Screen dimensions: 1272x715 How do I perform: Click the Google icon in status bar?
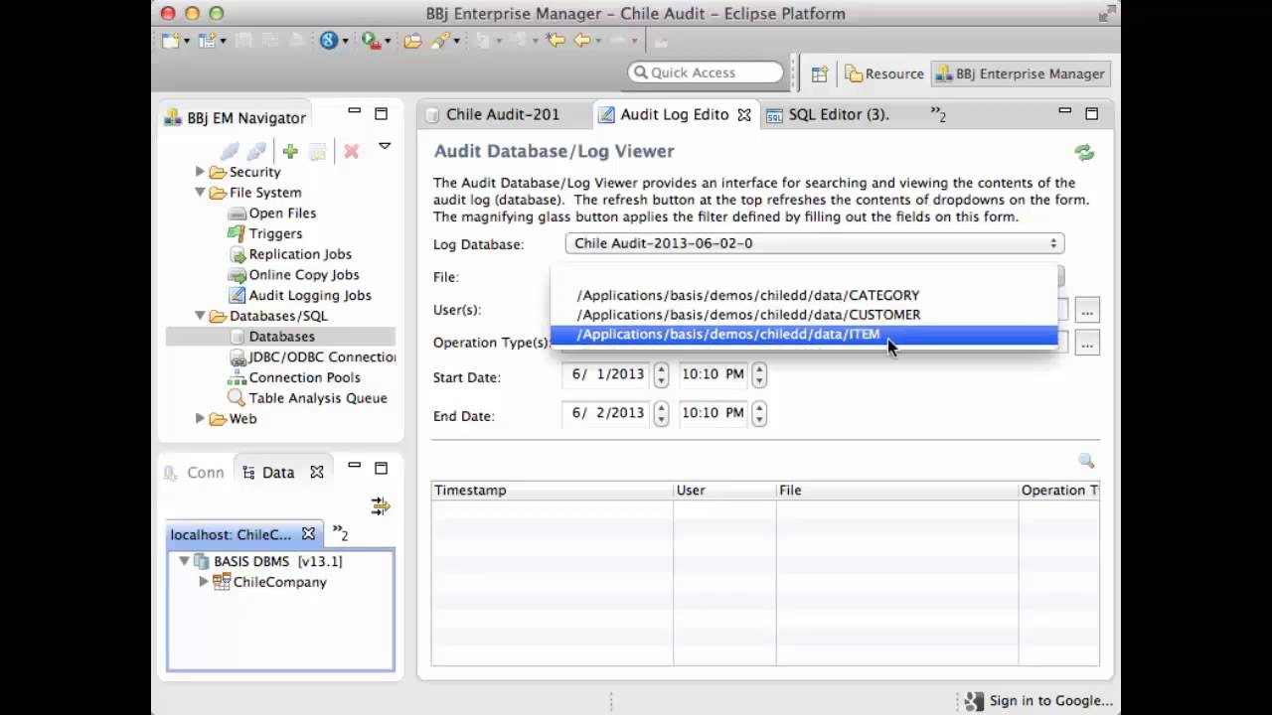[x=975, y=701]
